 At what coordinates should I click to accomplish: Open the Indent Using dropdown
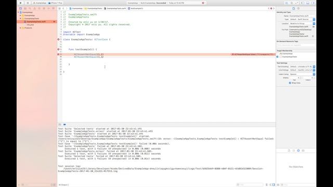[302, 74]
